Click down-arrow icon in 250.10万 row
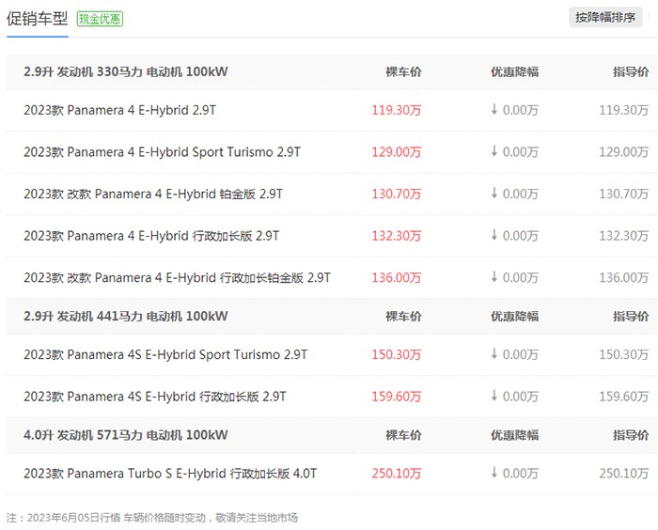Screen dimensions: 658x530 pos(494,472)
